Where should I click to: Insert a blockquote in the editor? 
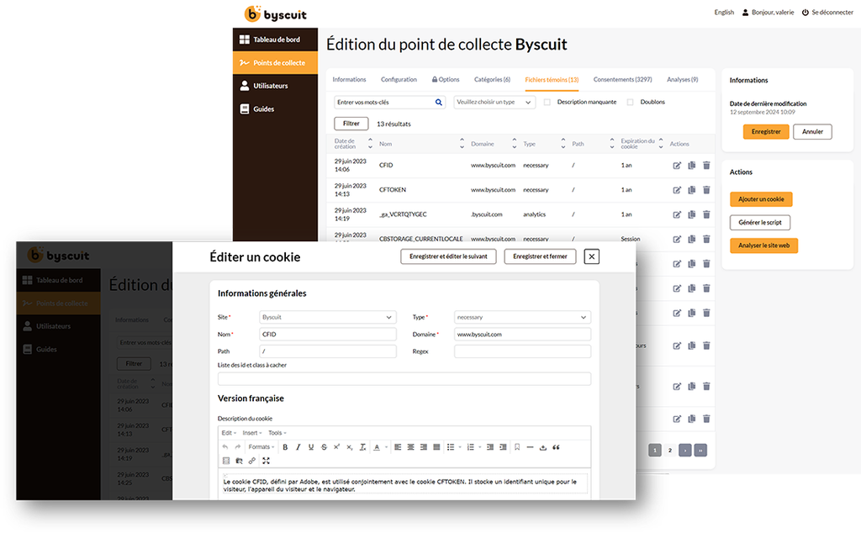557,447
